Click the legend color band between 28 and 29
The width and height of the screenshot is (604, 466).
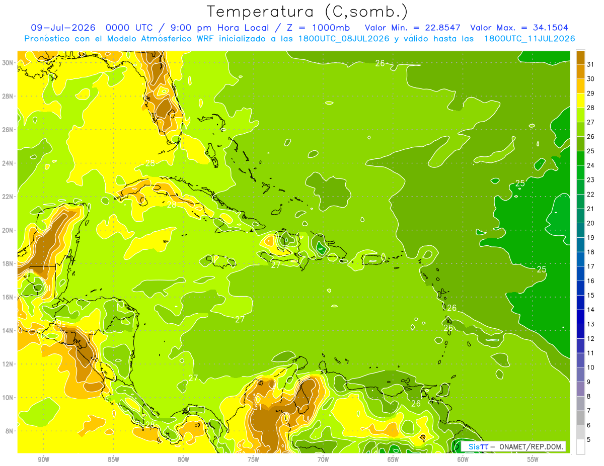click(580, 101)
